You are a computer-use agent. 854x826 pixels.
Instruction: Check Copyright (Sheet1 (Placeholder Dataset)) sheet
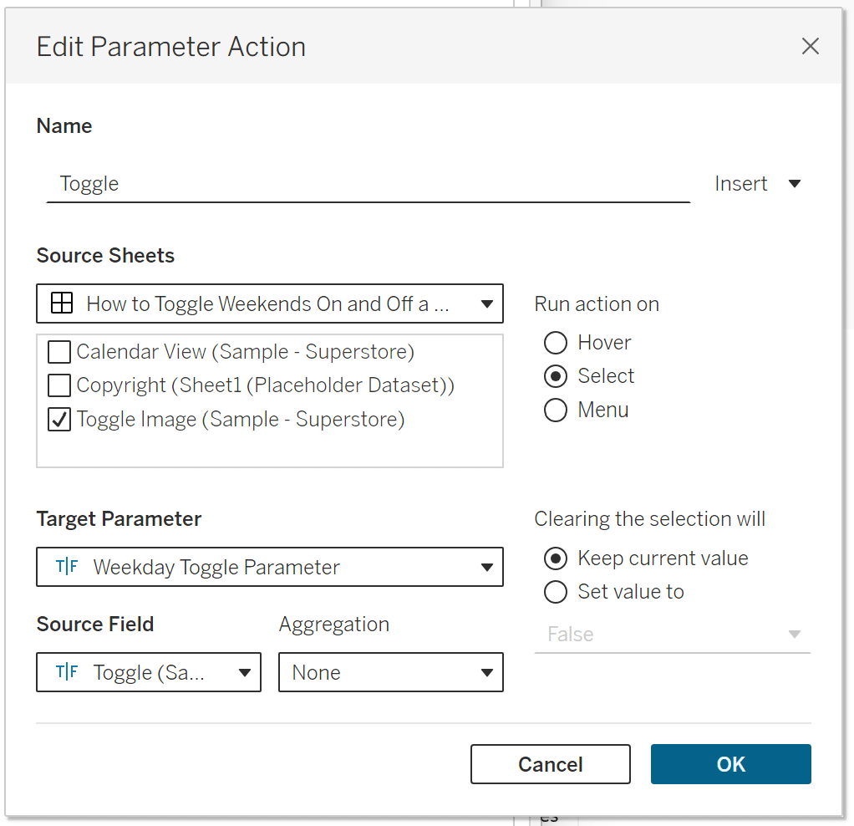pos(58,385)
